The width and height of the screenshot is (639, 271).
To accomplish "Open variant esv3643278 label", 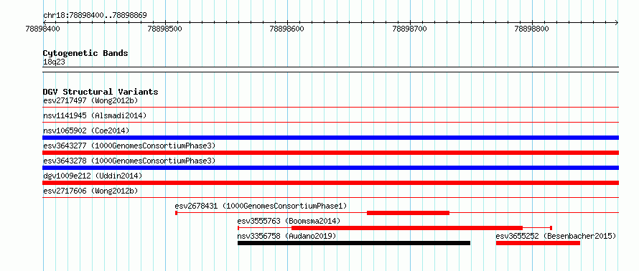I will tap(129, 161).
